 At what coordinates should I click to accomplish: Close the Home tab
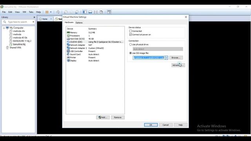point(51,19)
